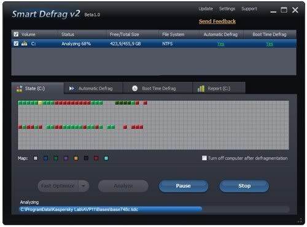The image size is (307, 227).
Task: Switch to the Report (C:) tab
Action: click(x=219, y=88)
